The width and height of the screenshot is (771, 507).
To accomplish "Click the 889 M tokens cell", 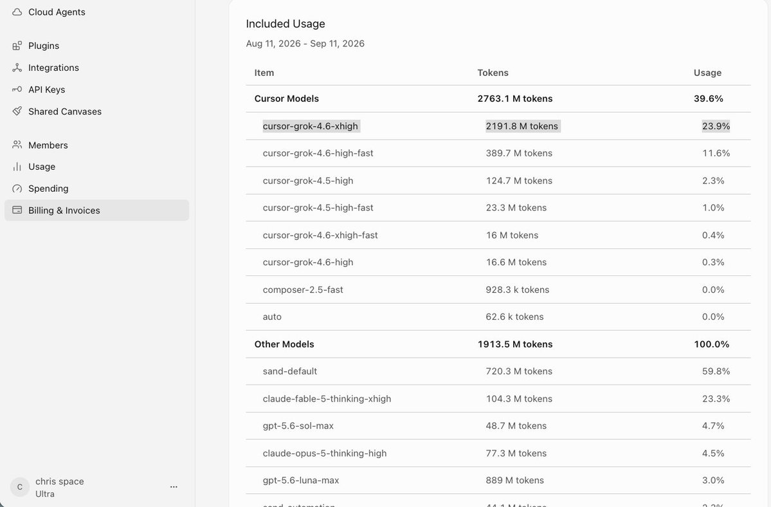I will click(x=515, y=481).
